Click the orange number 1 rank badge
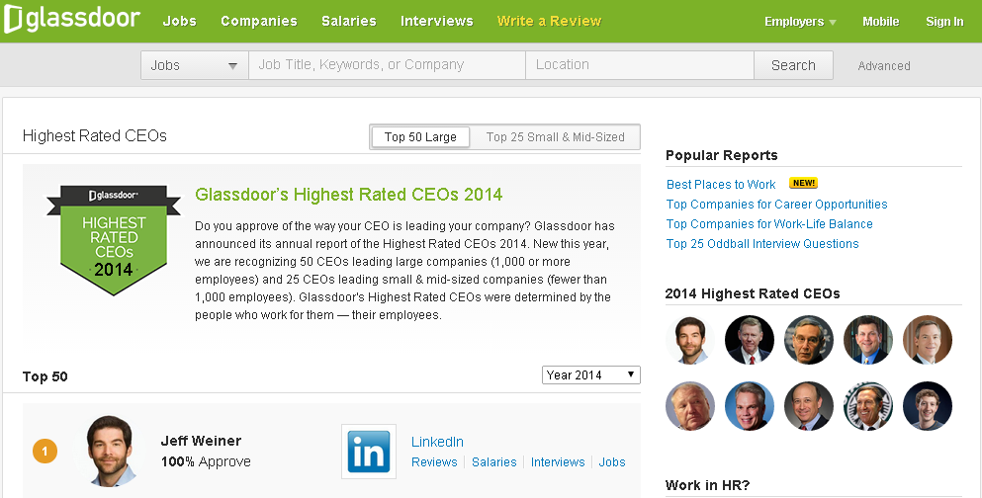Screen dimensions: 982x498 click(45, 452)
